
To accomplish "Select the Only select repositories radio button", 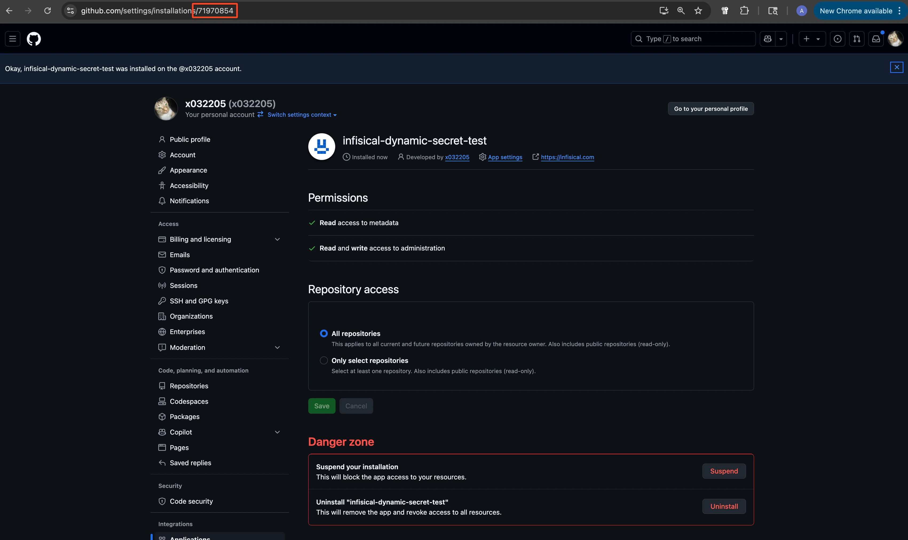I will pos(324,361).
